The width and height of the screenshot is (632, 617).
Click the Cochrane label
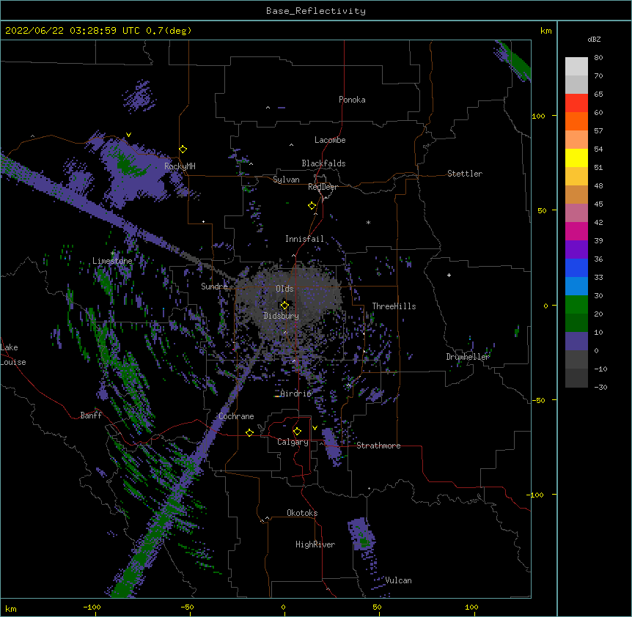coord(236,416)
